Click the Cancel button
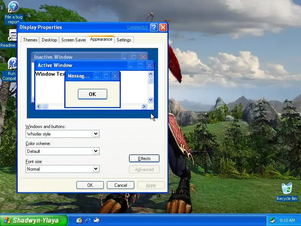 coord(120,185)
